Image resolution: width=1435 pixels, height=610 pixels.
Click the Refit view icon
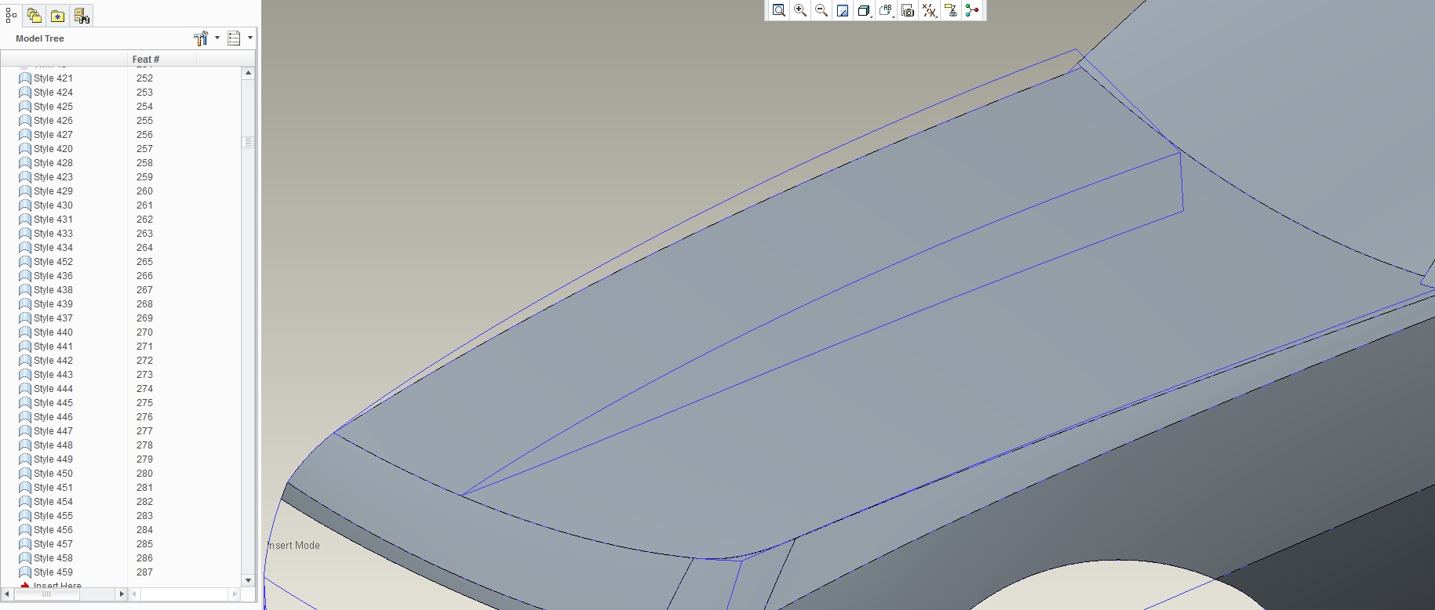point(778,10)
